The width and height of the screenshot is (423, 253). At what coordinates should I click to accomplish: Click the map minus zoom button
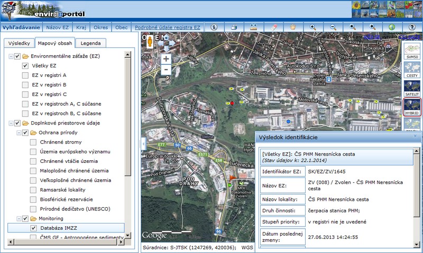(166, 70)
